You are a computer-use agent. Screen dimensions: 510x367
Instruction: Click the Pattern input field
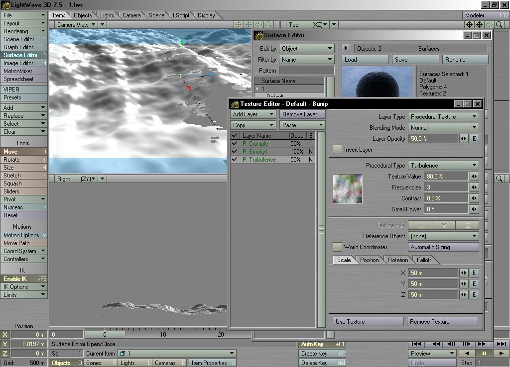307,71
